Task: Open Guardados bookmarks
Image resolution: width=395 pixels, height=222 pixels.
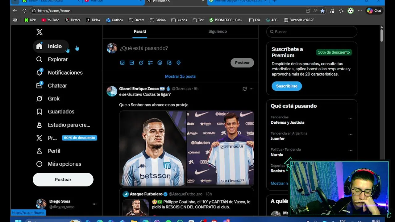Action: click(55, 112)
